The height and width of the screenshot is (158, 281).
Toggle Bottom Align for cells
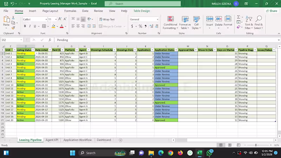point(83,19)
